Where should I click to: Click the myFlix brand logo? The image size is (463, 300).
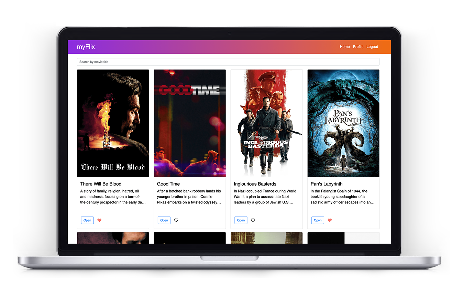click(x=86, y=47)
